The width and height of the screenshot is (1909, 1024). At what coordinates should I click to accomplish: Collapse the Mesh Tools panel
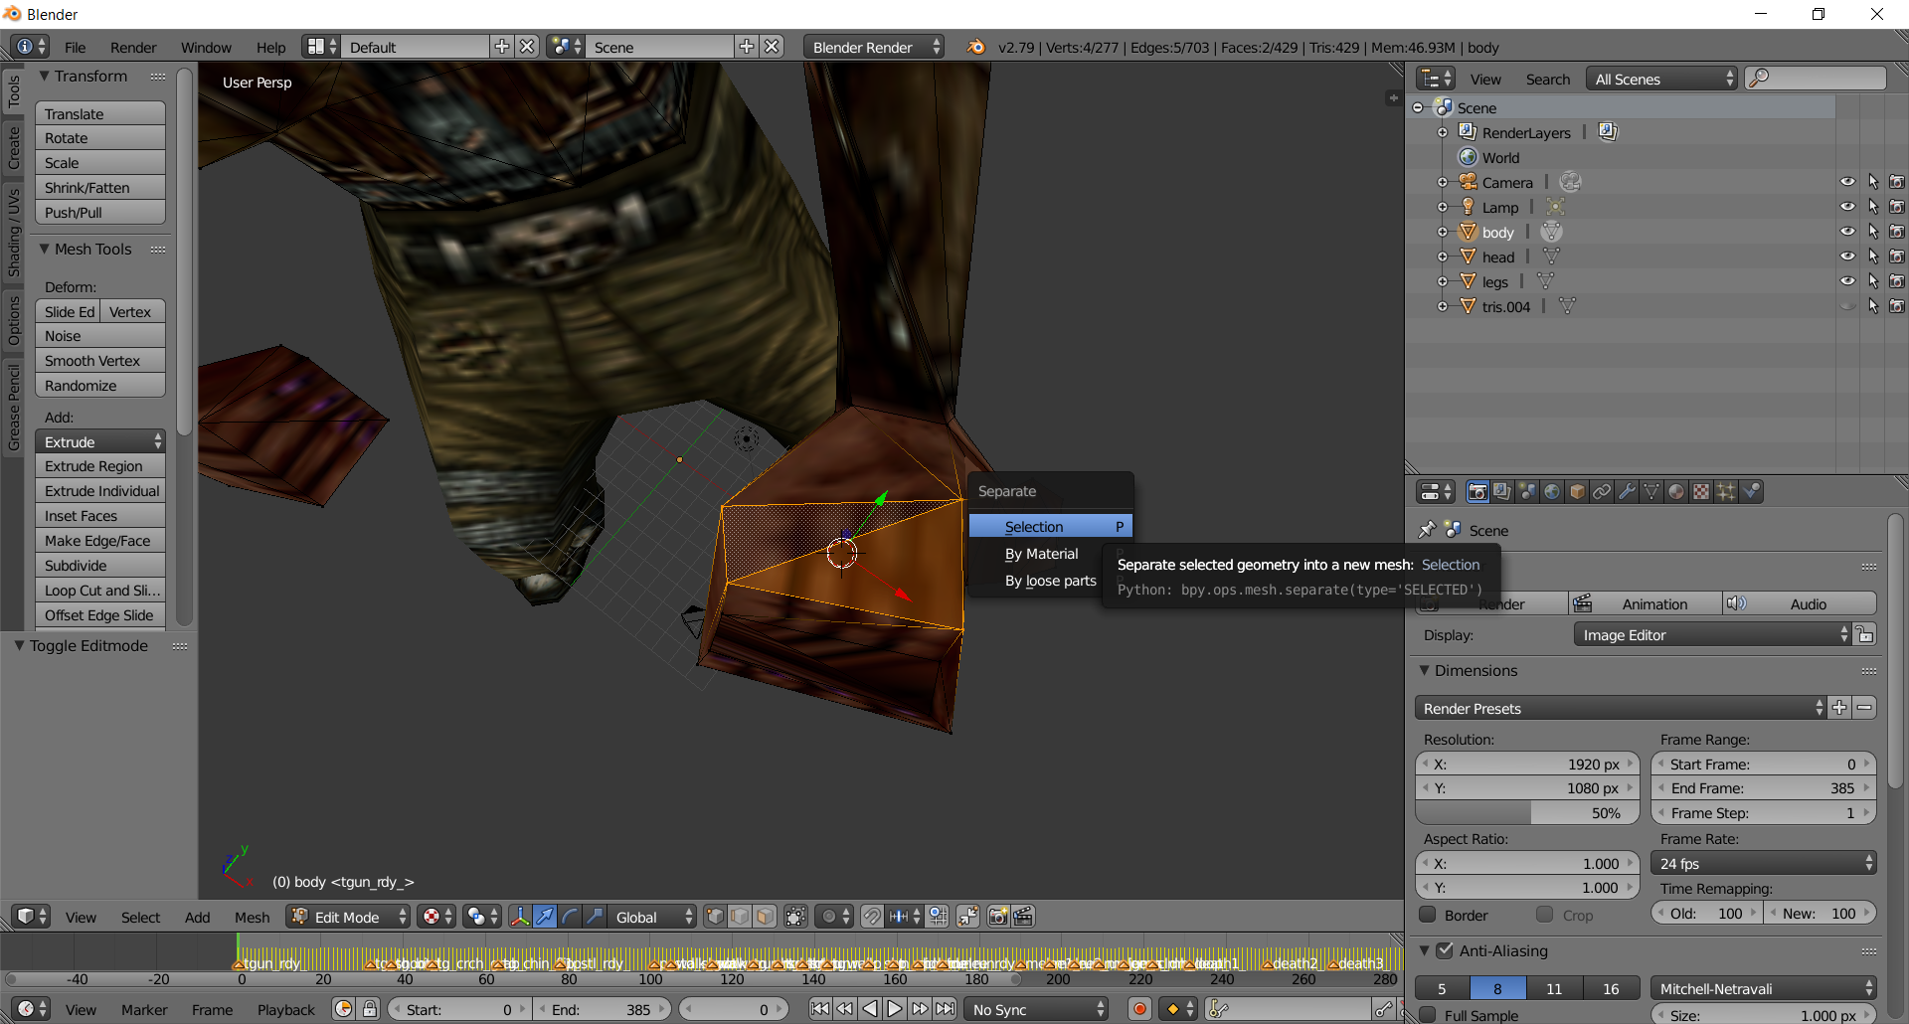pos(44,249)
